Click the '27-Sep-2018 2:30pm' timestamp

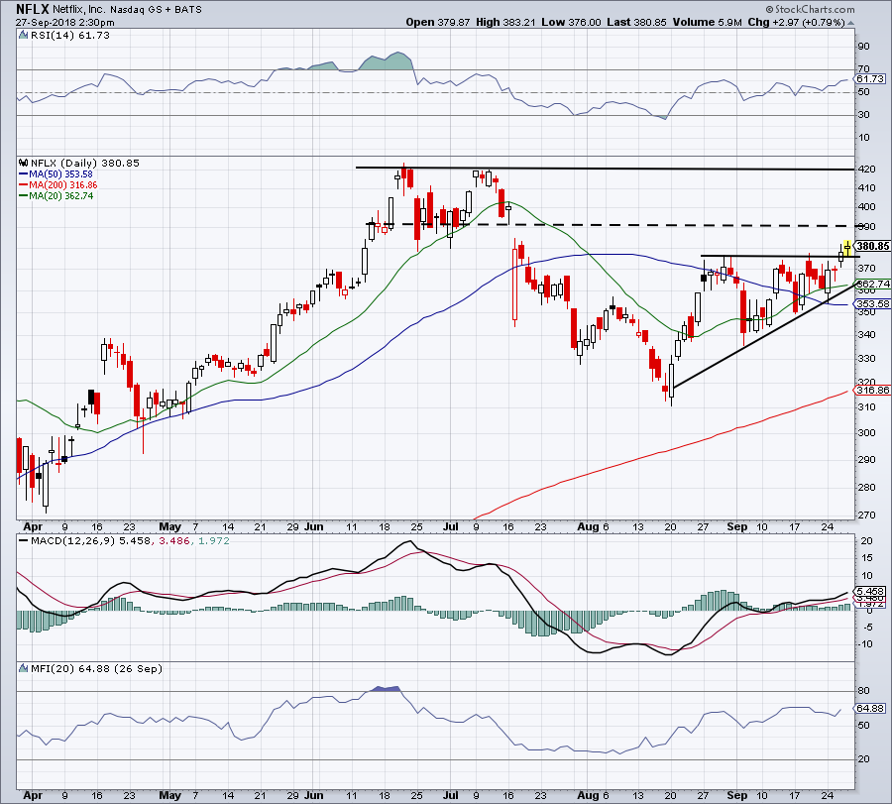(x=64, y=23)
